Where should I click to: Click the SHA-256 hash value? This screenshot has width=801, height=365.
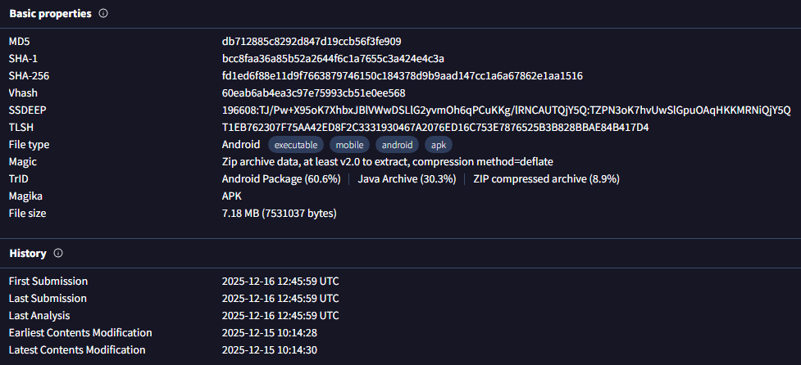click(x=402, y=76)
